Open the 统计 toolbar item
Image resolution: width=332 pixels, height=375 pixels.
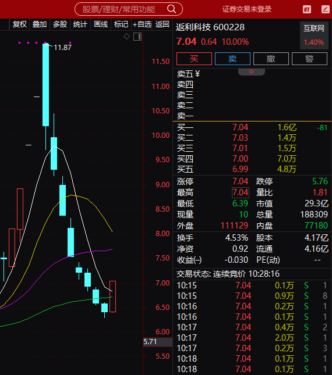pyautogui.click(x=80, y=24)
